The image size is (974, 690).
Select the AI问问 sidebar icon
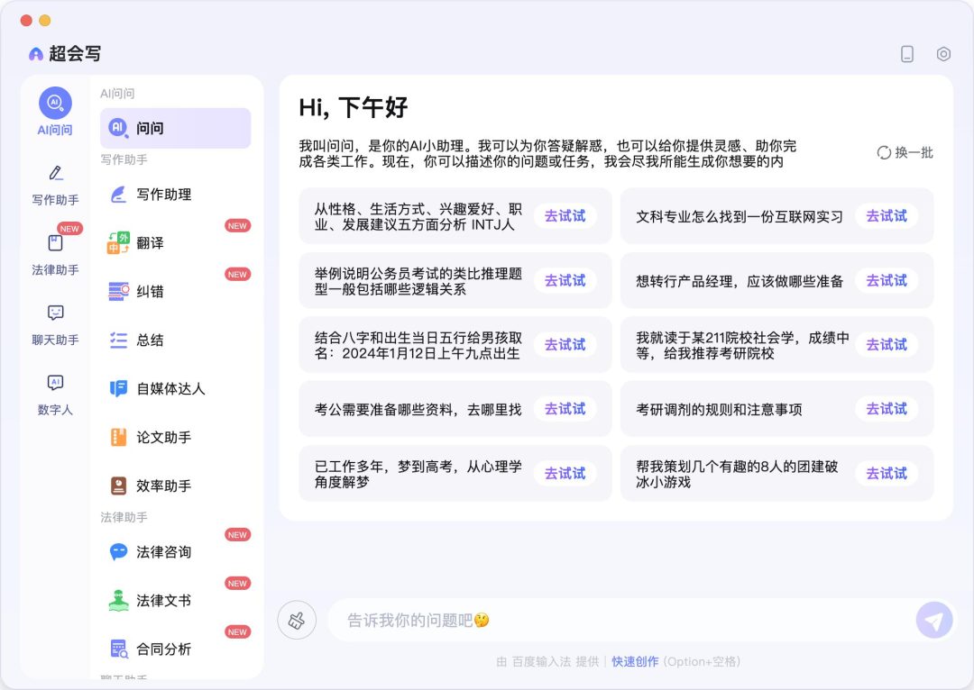pyautogui.click(x=54, y=111)
